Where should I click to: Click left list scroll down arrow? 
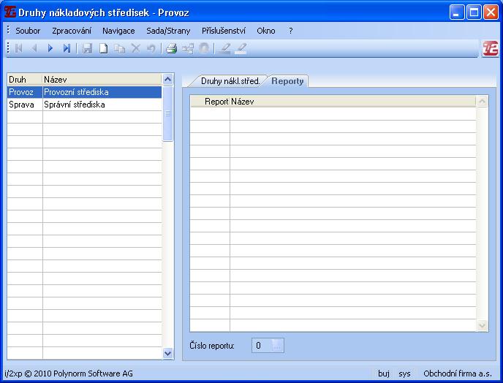tap(167, 353)
